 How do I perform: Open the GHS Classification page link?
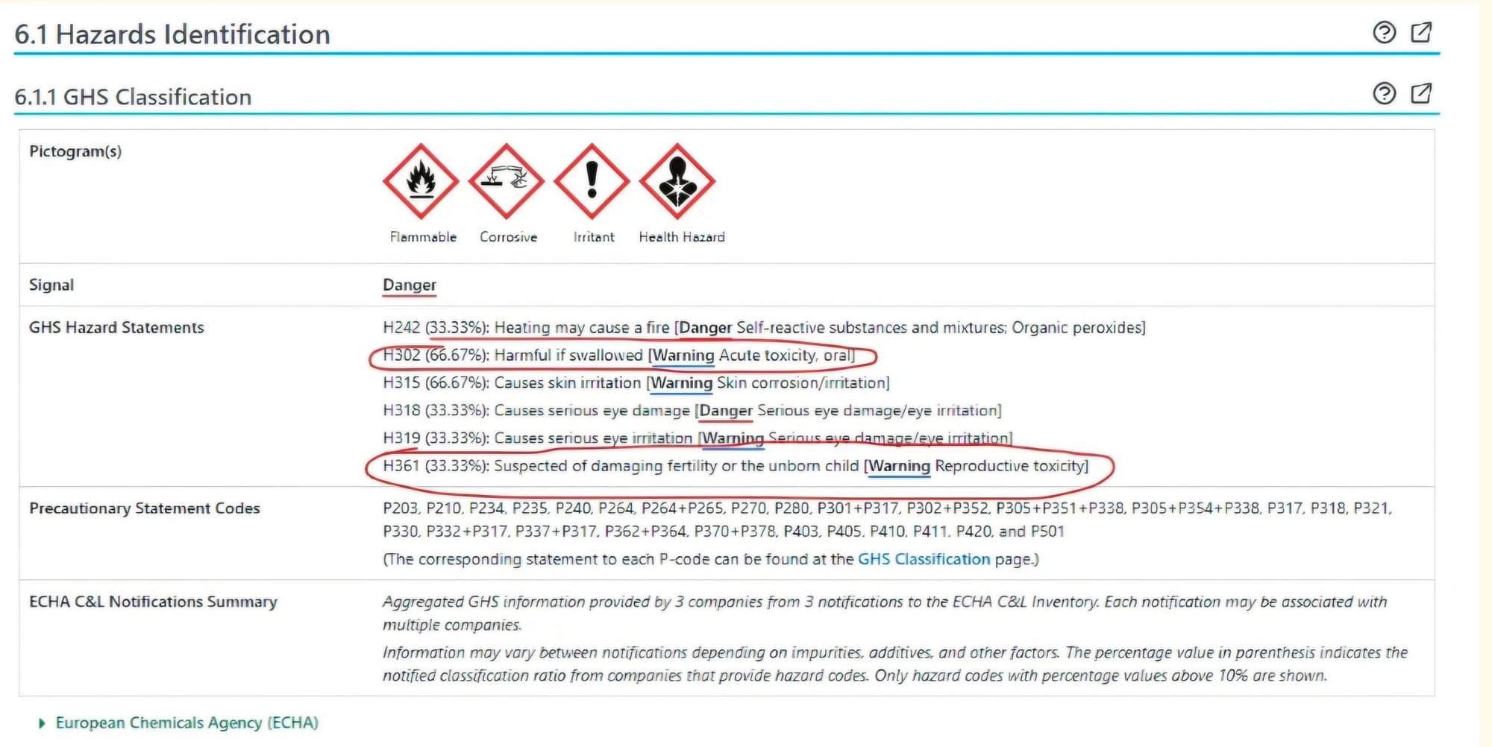[924, 559]
